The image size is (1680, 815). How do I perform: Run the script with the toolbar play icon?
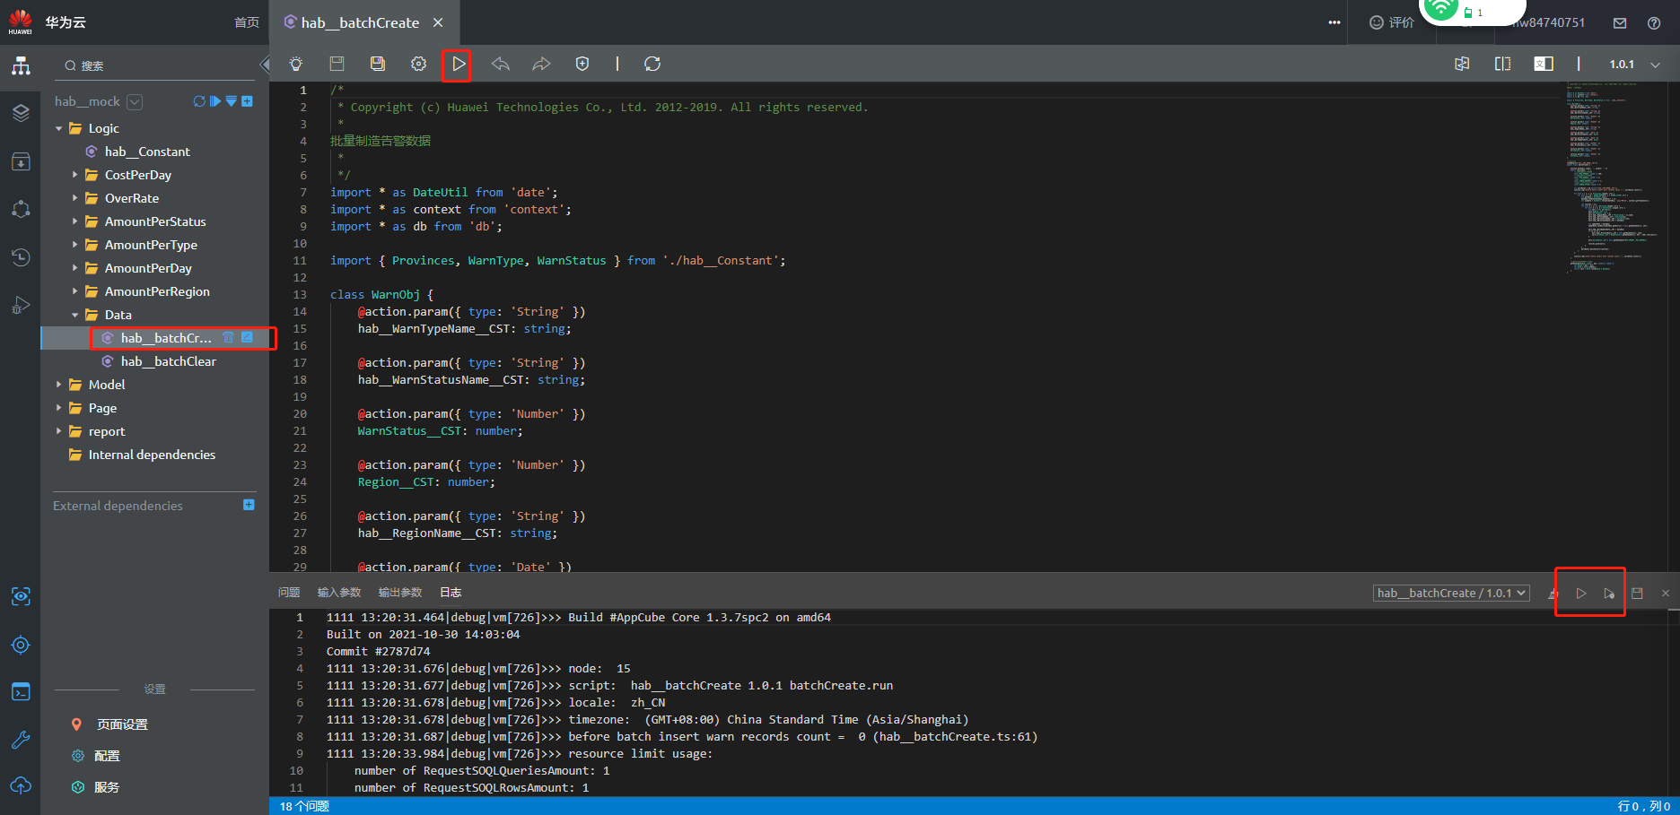(x=459, y=64)
